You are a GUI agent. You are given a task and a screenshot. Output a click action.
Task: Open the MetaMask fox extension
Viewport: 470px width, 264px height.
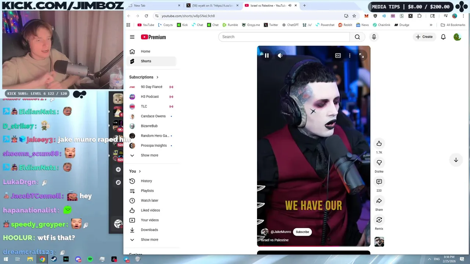[366, 16]
